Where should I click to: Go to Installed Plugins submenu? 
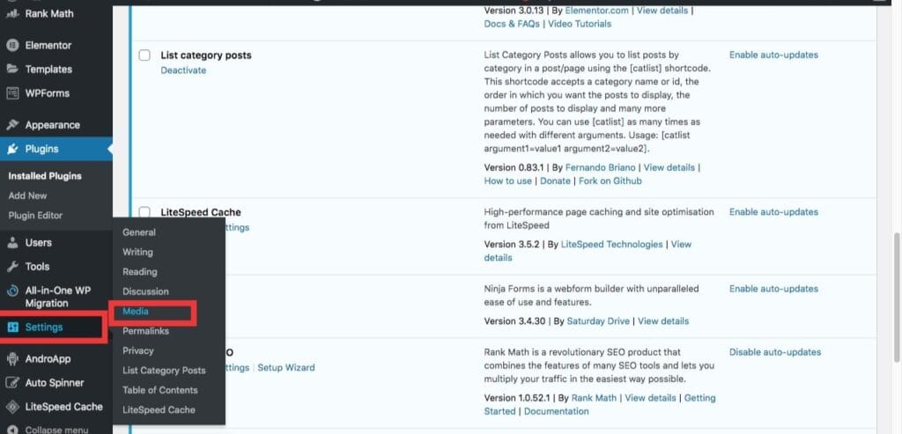45,176
